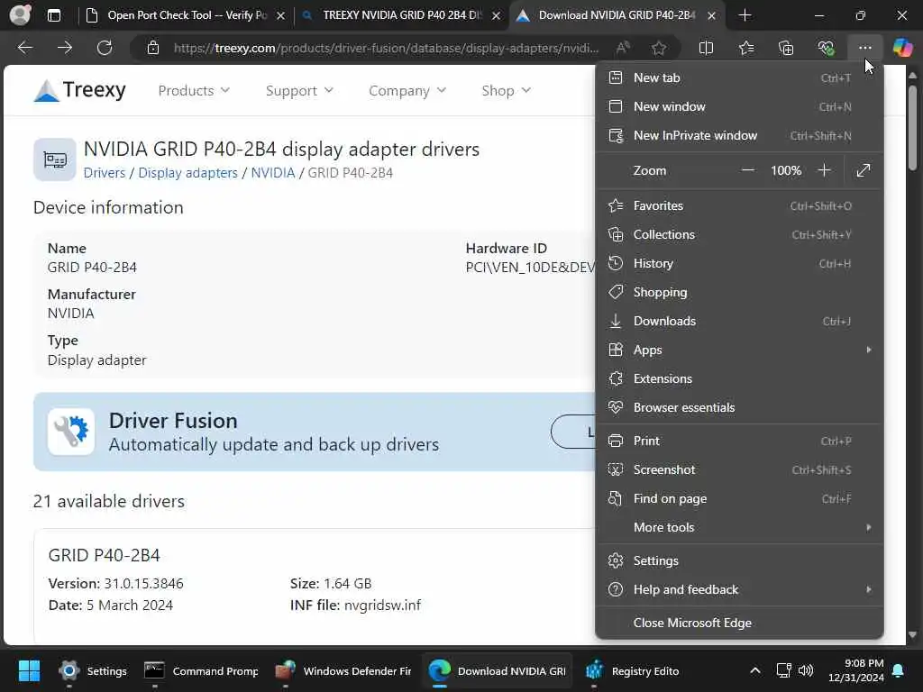Image resolution: width=923 pixels, height=692 pixels.
Task: Expand the Help and feedback submenu
Action: coord(739,589)
